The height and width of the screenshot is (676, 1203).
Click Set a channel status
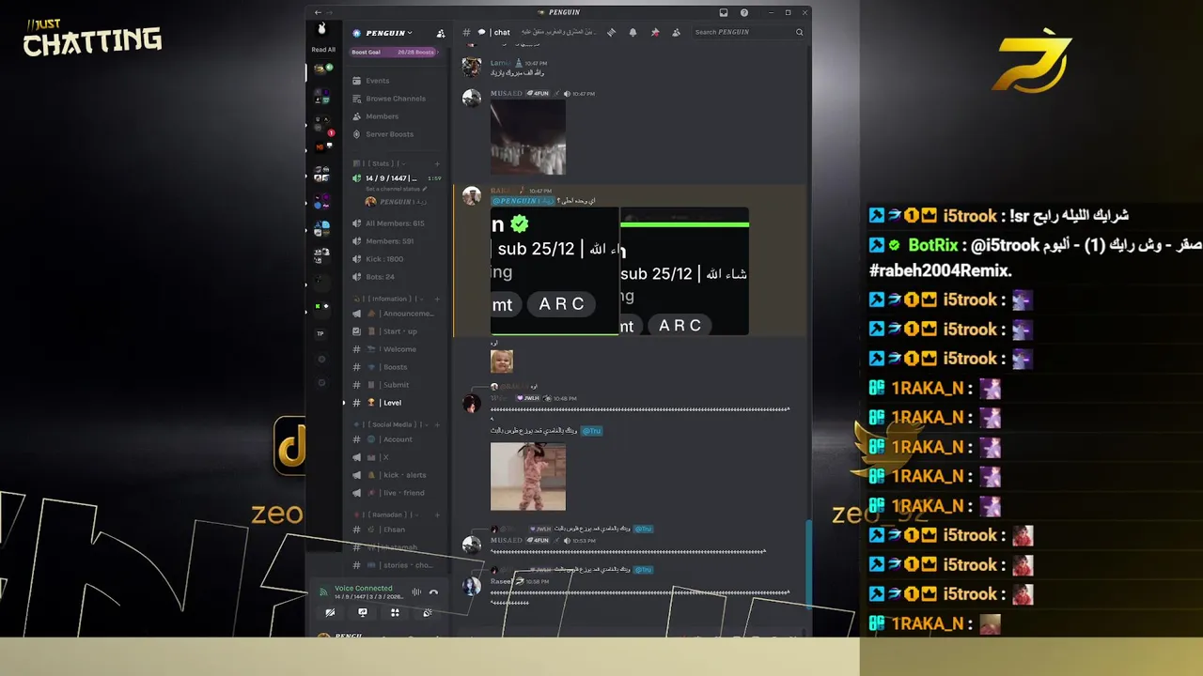pos(395,189)
